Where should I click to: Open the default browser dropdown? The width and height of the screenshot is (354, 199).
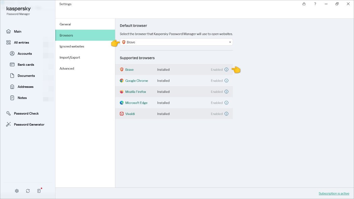tap(176, 42)
